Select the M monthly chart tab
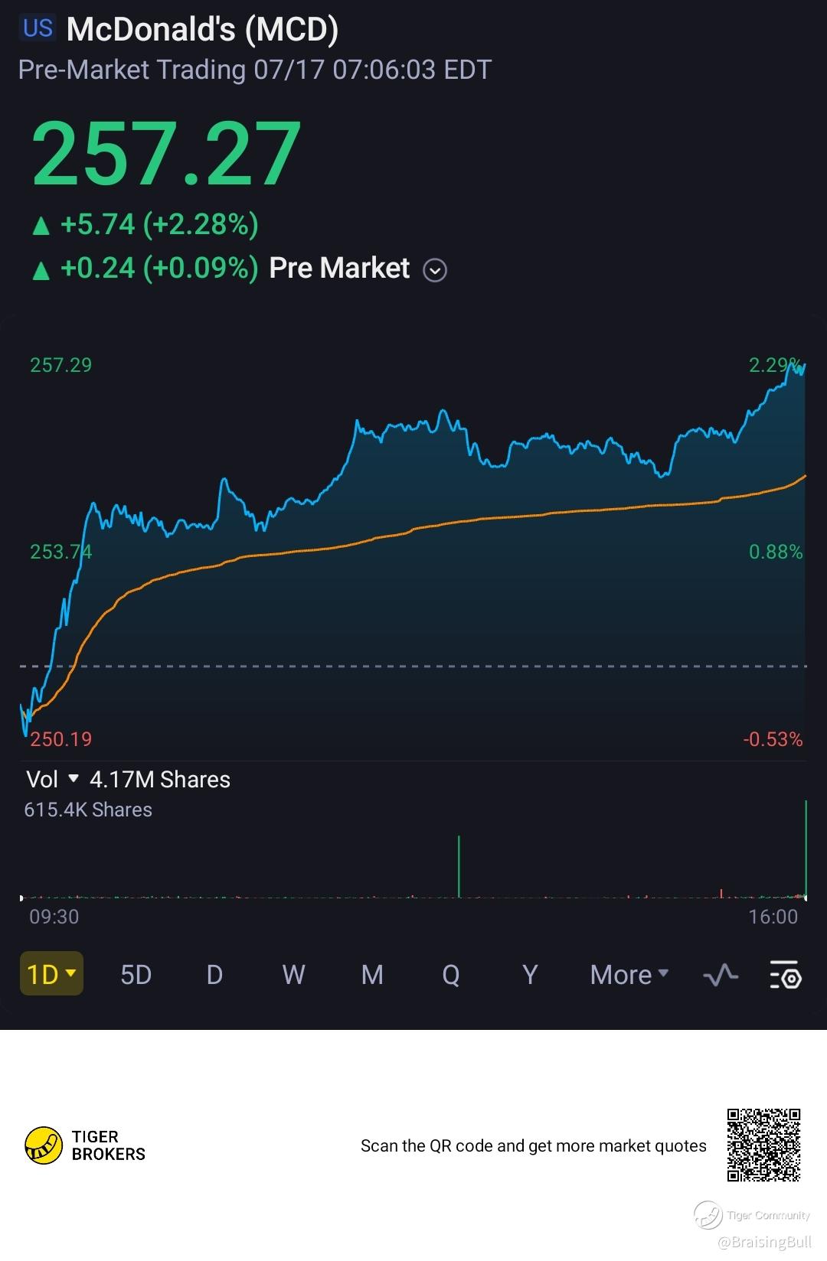Screen dimensions: 827x1261 point(372,975)
